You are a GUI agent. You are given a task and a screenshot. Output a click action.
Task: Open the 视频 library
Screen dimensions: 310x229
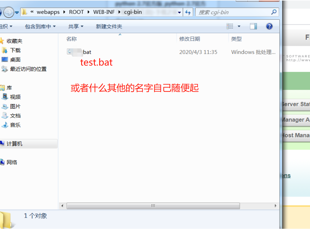point(16,97)
